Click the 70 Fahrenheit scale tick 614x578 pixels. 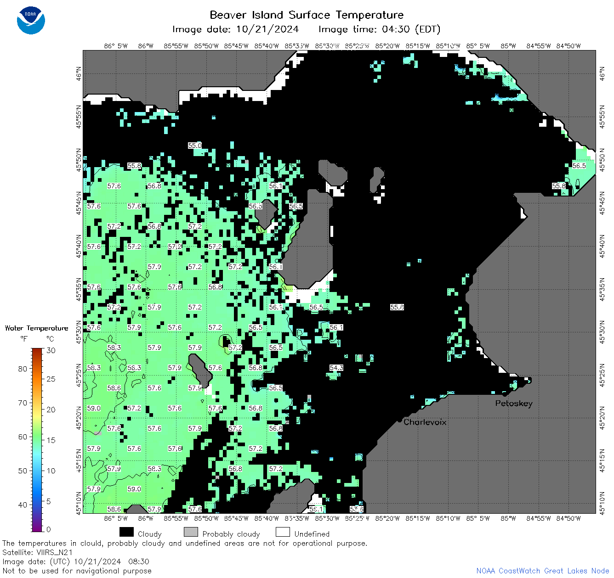(23, 403)
